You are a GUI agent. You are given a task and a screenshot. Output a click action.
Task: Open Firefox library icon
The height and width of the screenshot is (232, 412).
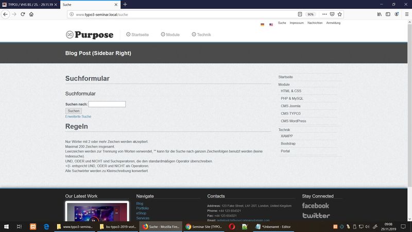coord(380,14)
